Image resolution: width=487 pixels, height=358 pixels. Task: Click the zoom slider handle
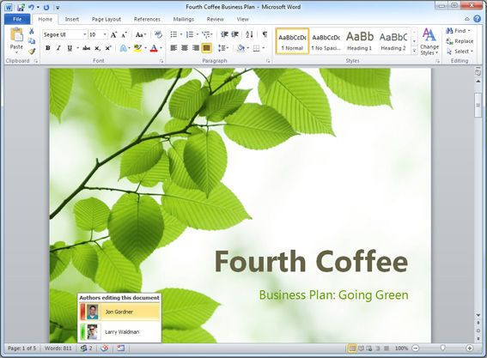pyautogui.click(x=442, y=348)
